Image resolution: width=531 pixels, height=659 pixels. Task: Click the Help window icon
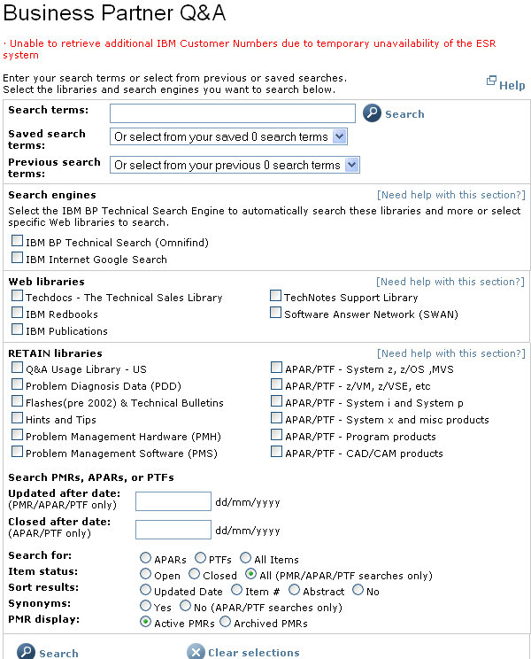click(x=492, y=81)
